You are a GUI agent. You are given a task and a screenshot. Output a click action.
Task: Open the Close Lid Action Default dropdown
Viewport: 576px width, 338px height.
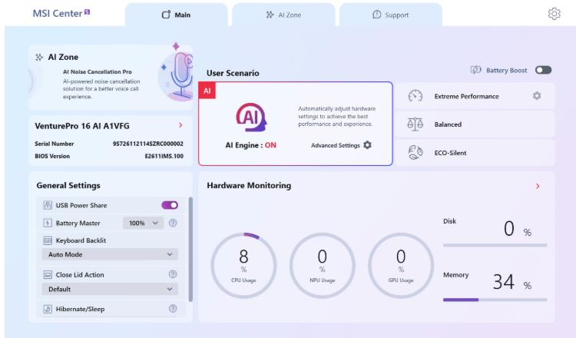110,289
